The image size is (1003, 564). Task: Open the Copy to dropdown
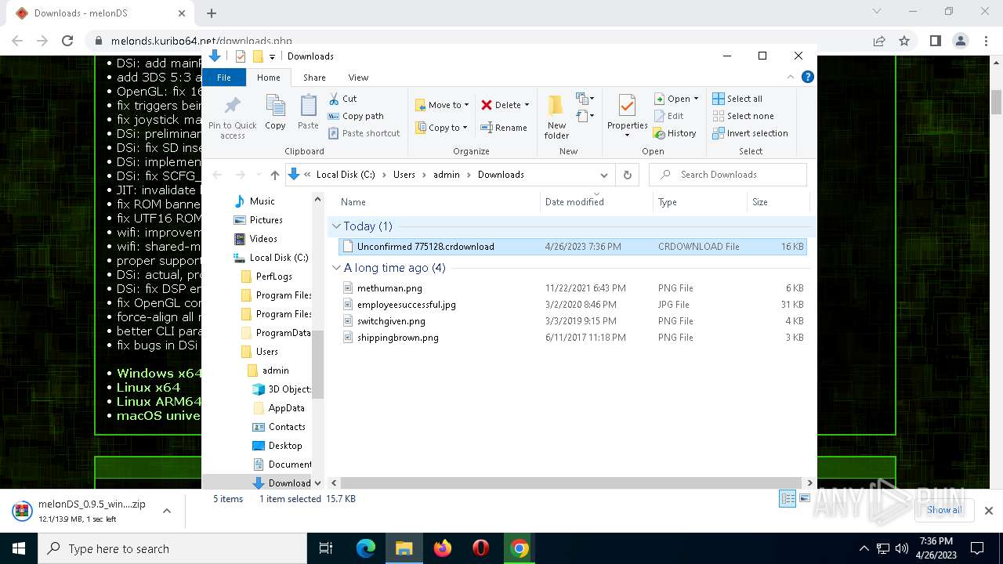[442, 128]
